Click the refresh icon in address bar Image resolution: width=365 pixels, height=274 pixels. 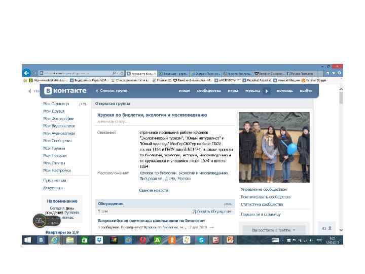122,74
